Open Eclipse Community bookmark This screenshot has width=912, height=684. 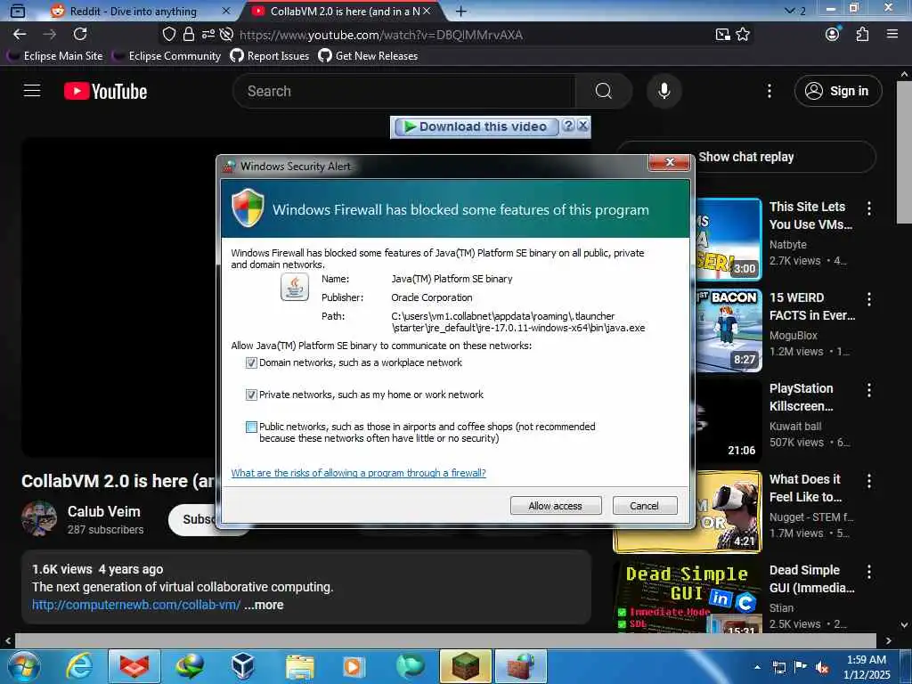point(167,56)
